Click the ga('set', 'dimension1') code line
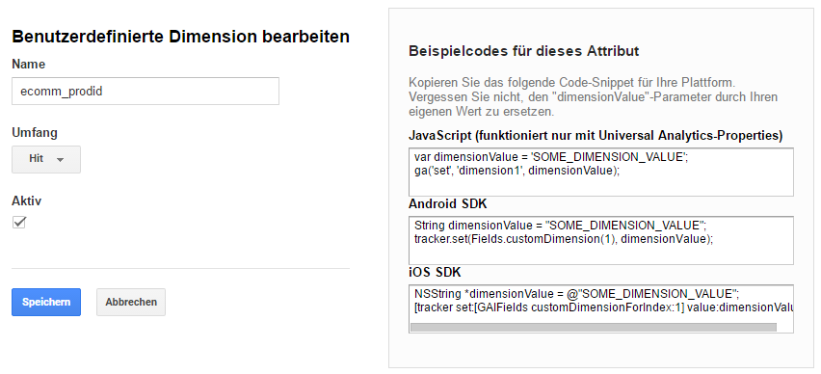Viewport: 821px width, 374px height. coord(516,171)
